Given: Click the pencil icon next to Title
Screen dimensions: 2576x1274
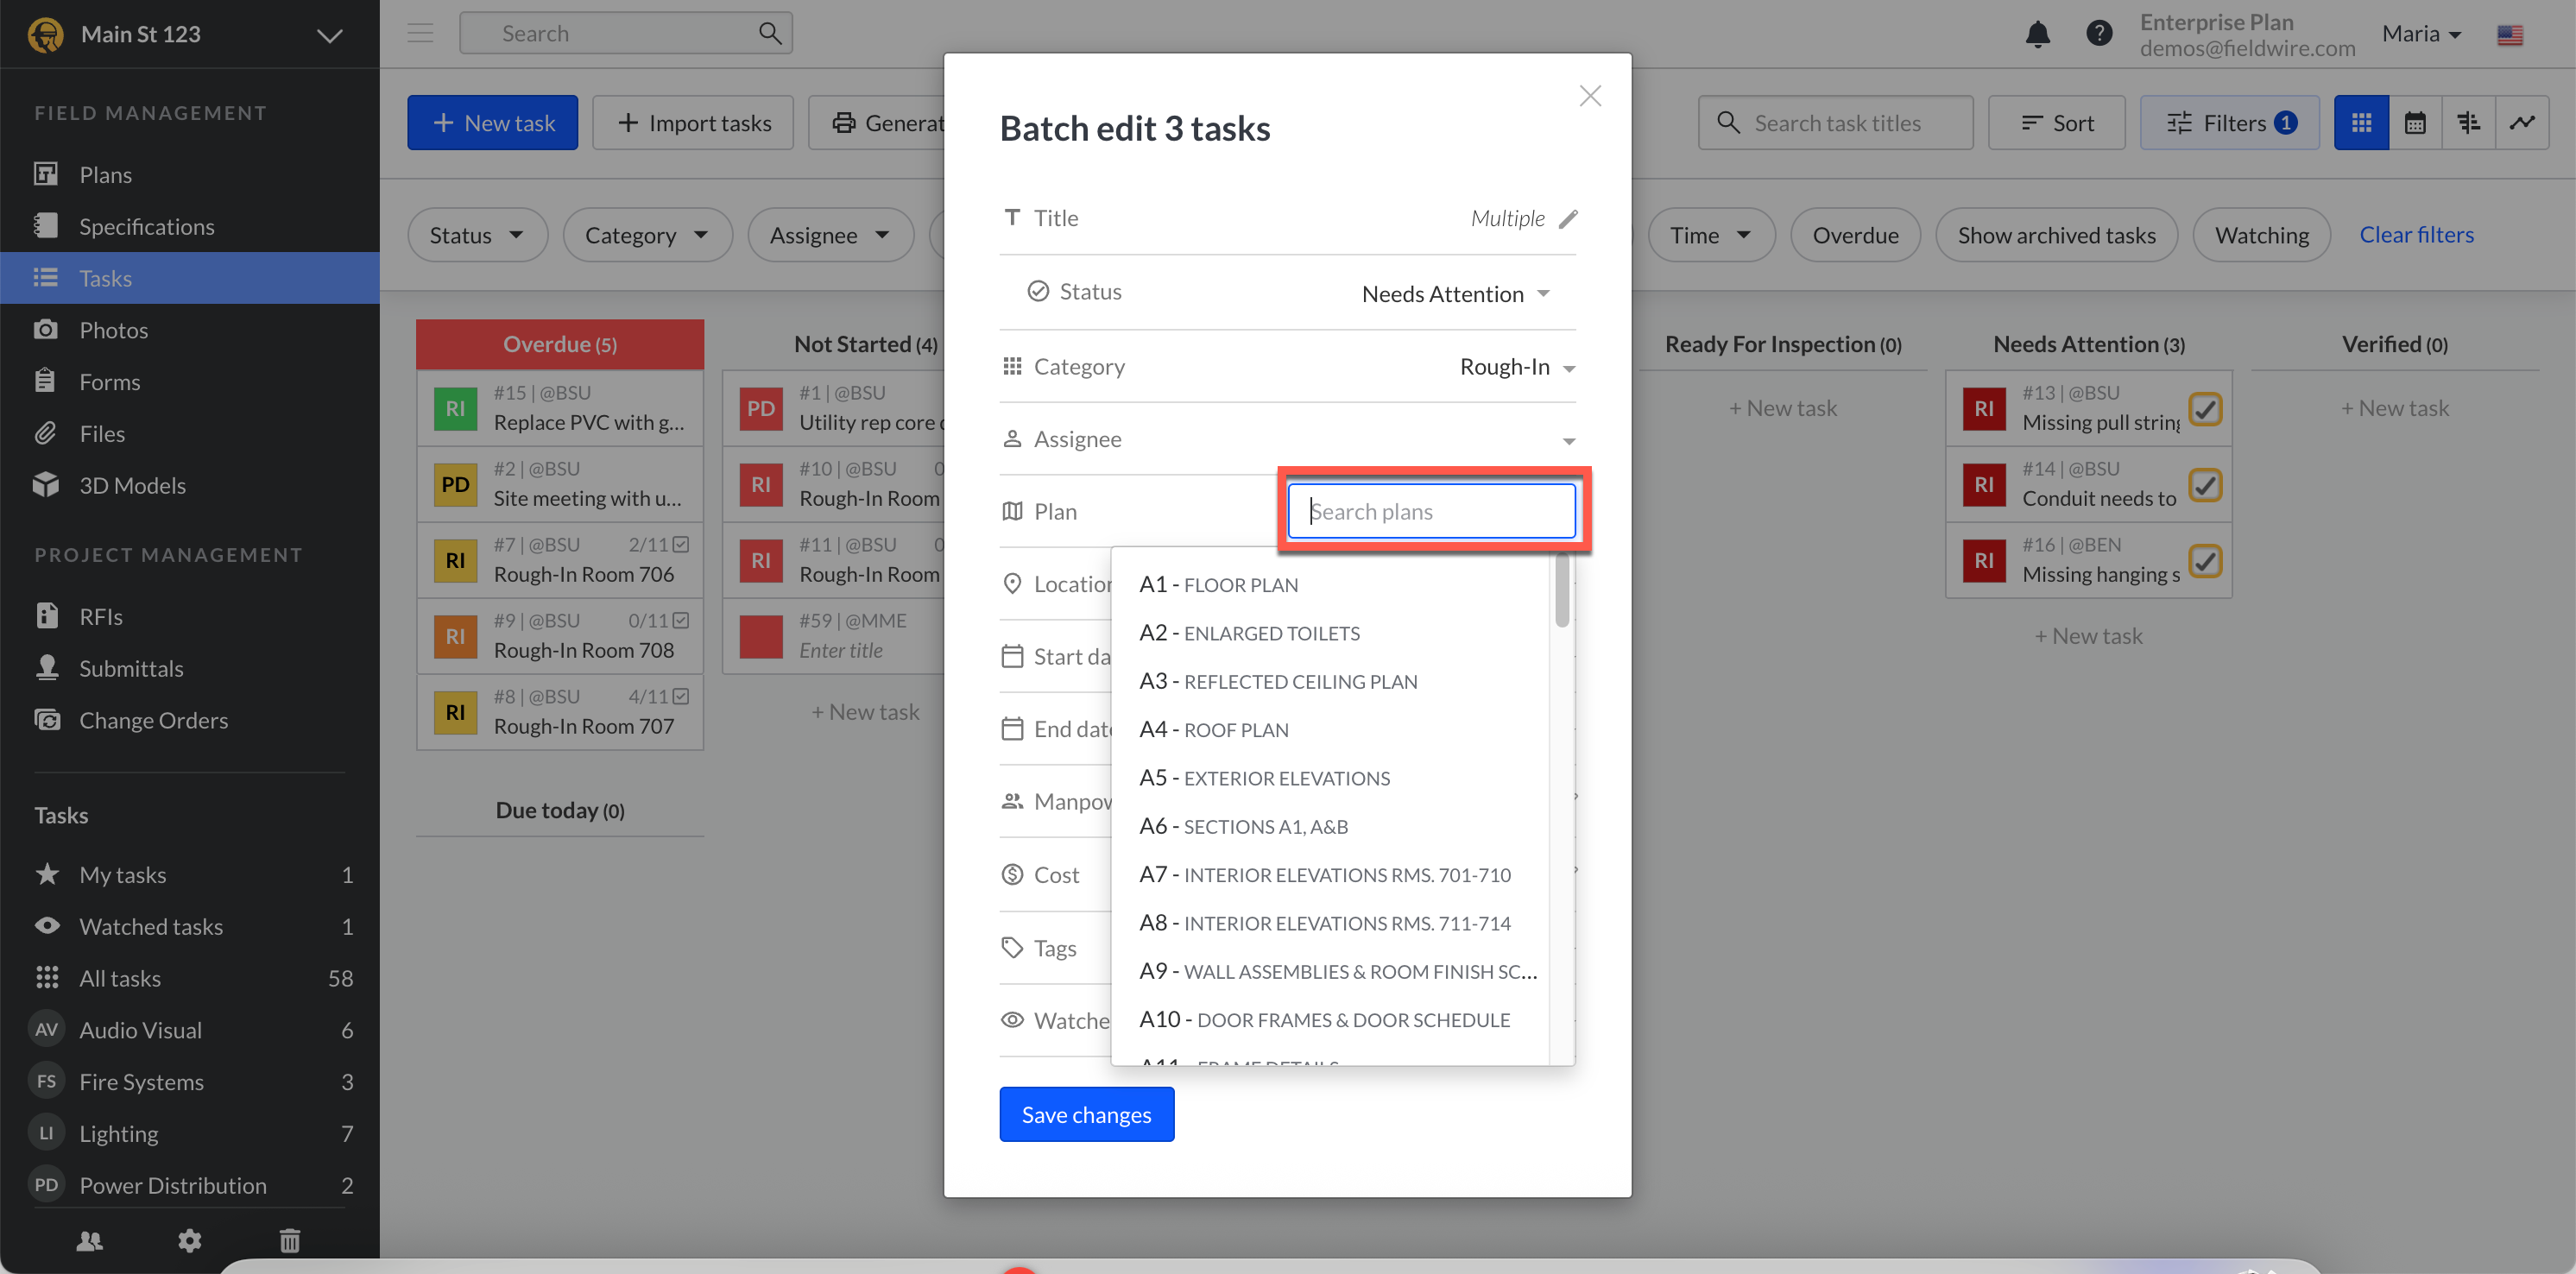Looking at the screenshot, I should [1568, 218].
